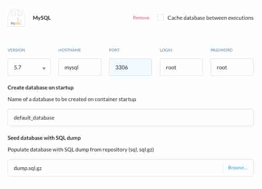Click the MySQL service title text
The height and width of the screenshot is (189, 262).
pyautogui.click(x=42, y=18)
